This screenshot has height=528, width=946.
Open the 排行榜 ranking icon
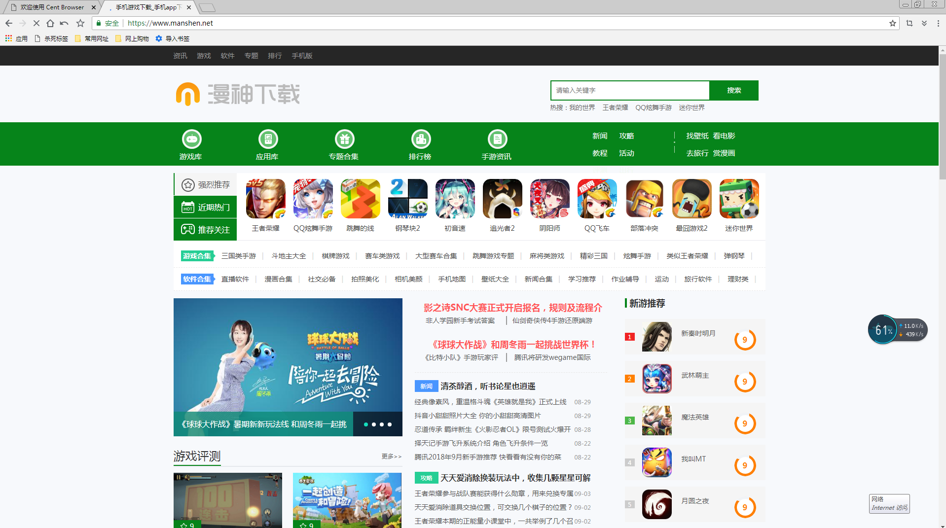(421, 140)
